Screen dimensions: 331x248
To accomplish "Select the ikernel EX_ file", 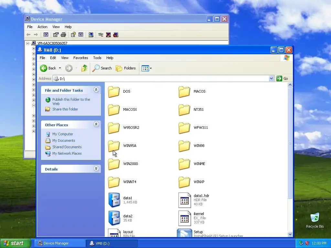I will click(192, 218).
